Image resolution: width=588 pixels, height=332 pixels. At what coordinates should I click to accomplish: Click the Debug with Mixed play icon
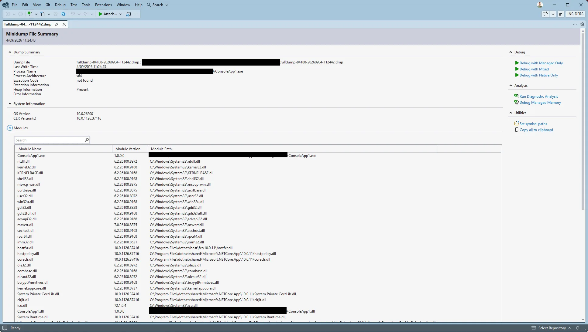pyautogui.click(x=517, y=69)
